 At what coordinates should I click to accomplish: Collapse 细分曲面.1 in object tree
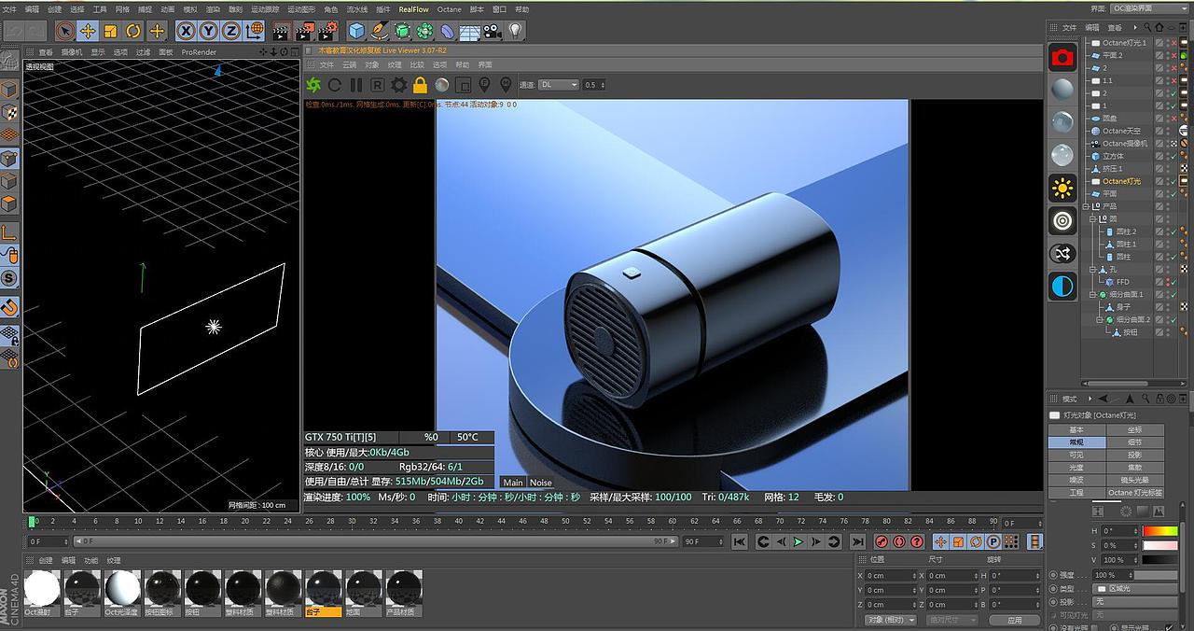click(x=1093, y=294)
